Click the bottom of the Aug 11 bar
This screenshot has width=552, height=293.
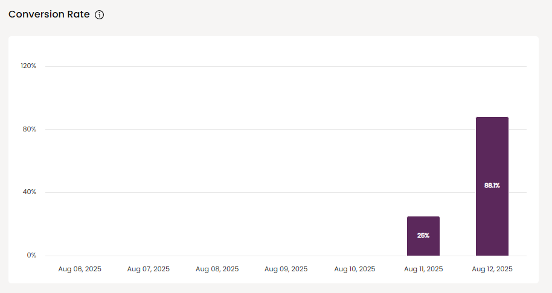tap(423, 253)
